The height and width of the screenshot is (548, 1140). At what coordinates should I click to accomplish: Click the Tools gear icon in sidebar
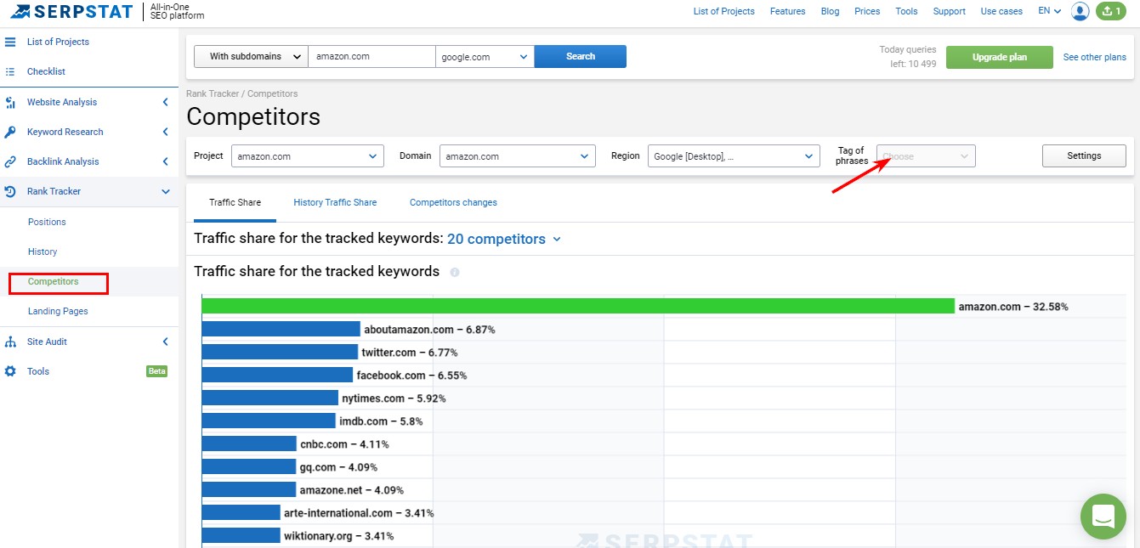(10, 371)
